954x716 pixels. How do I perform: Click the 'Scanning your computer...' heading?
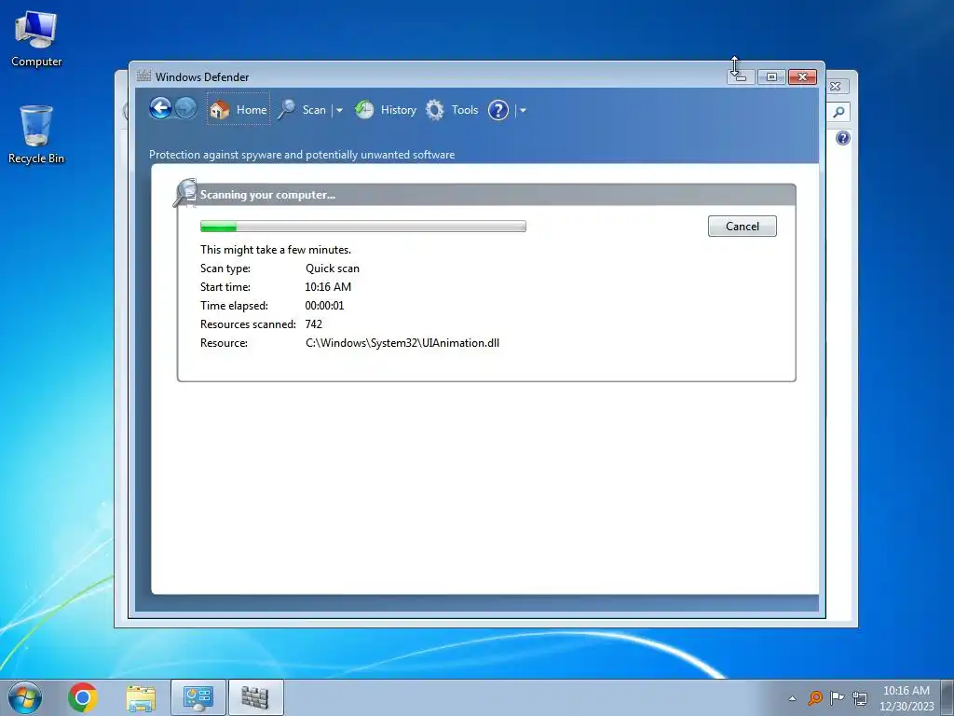pos(267,195)
